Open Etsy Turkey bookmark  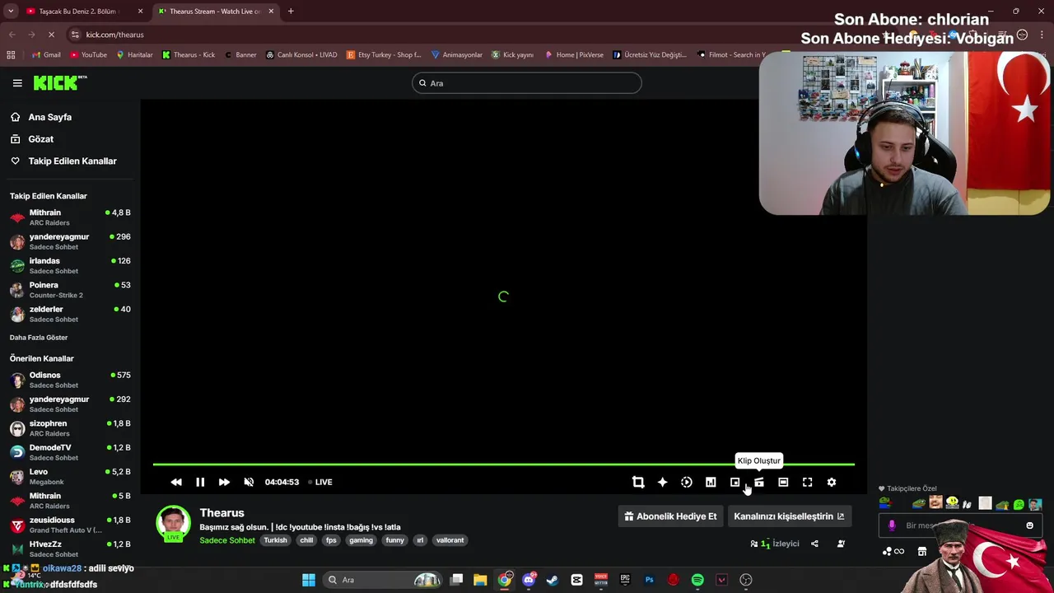tap(384, 55)
